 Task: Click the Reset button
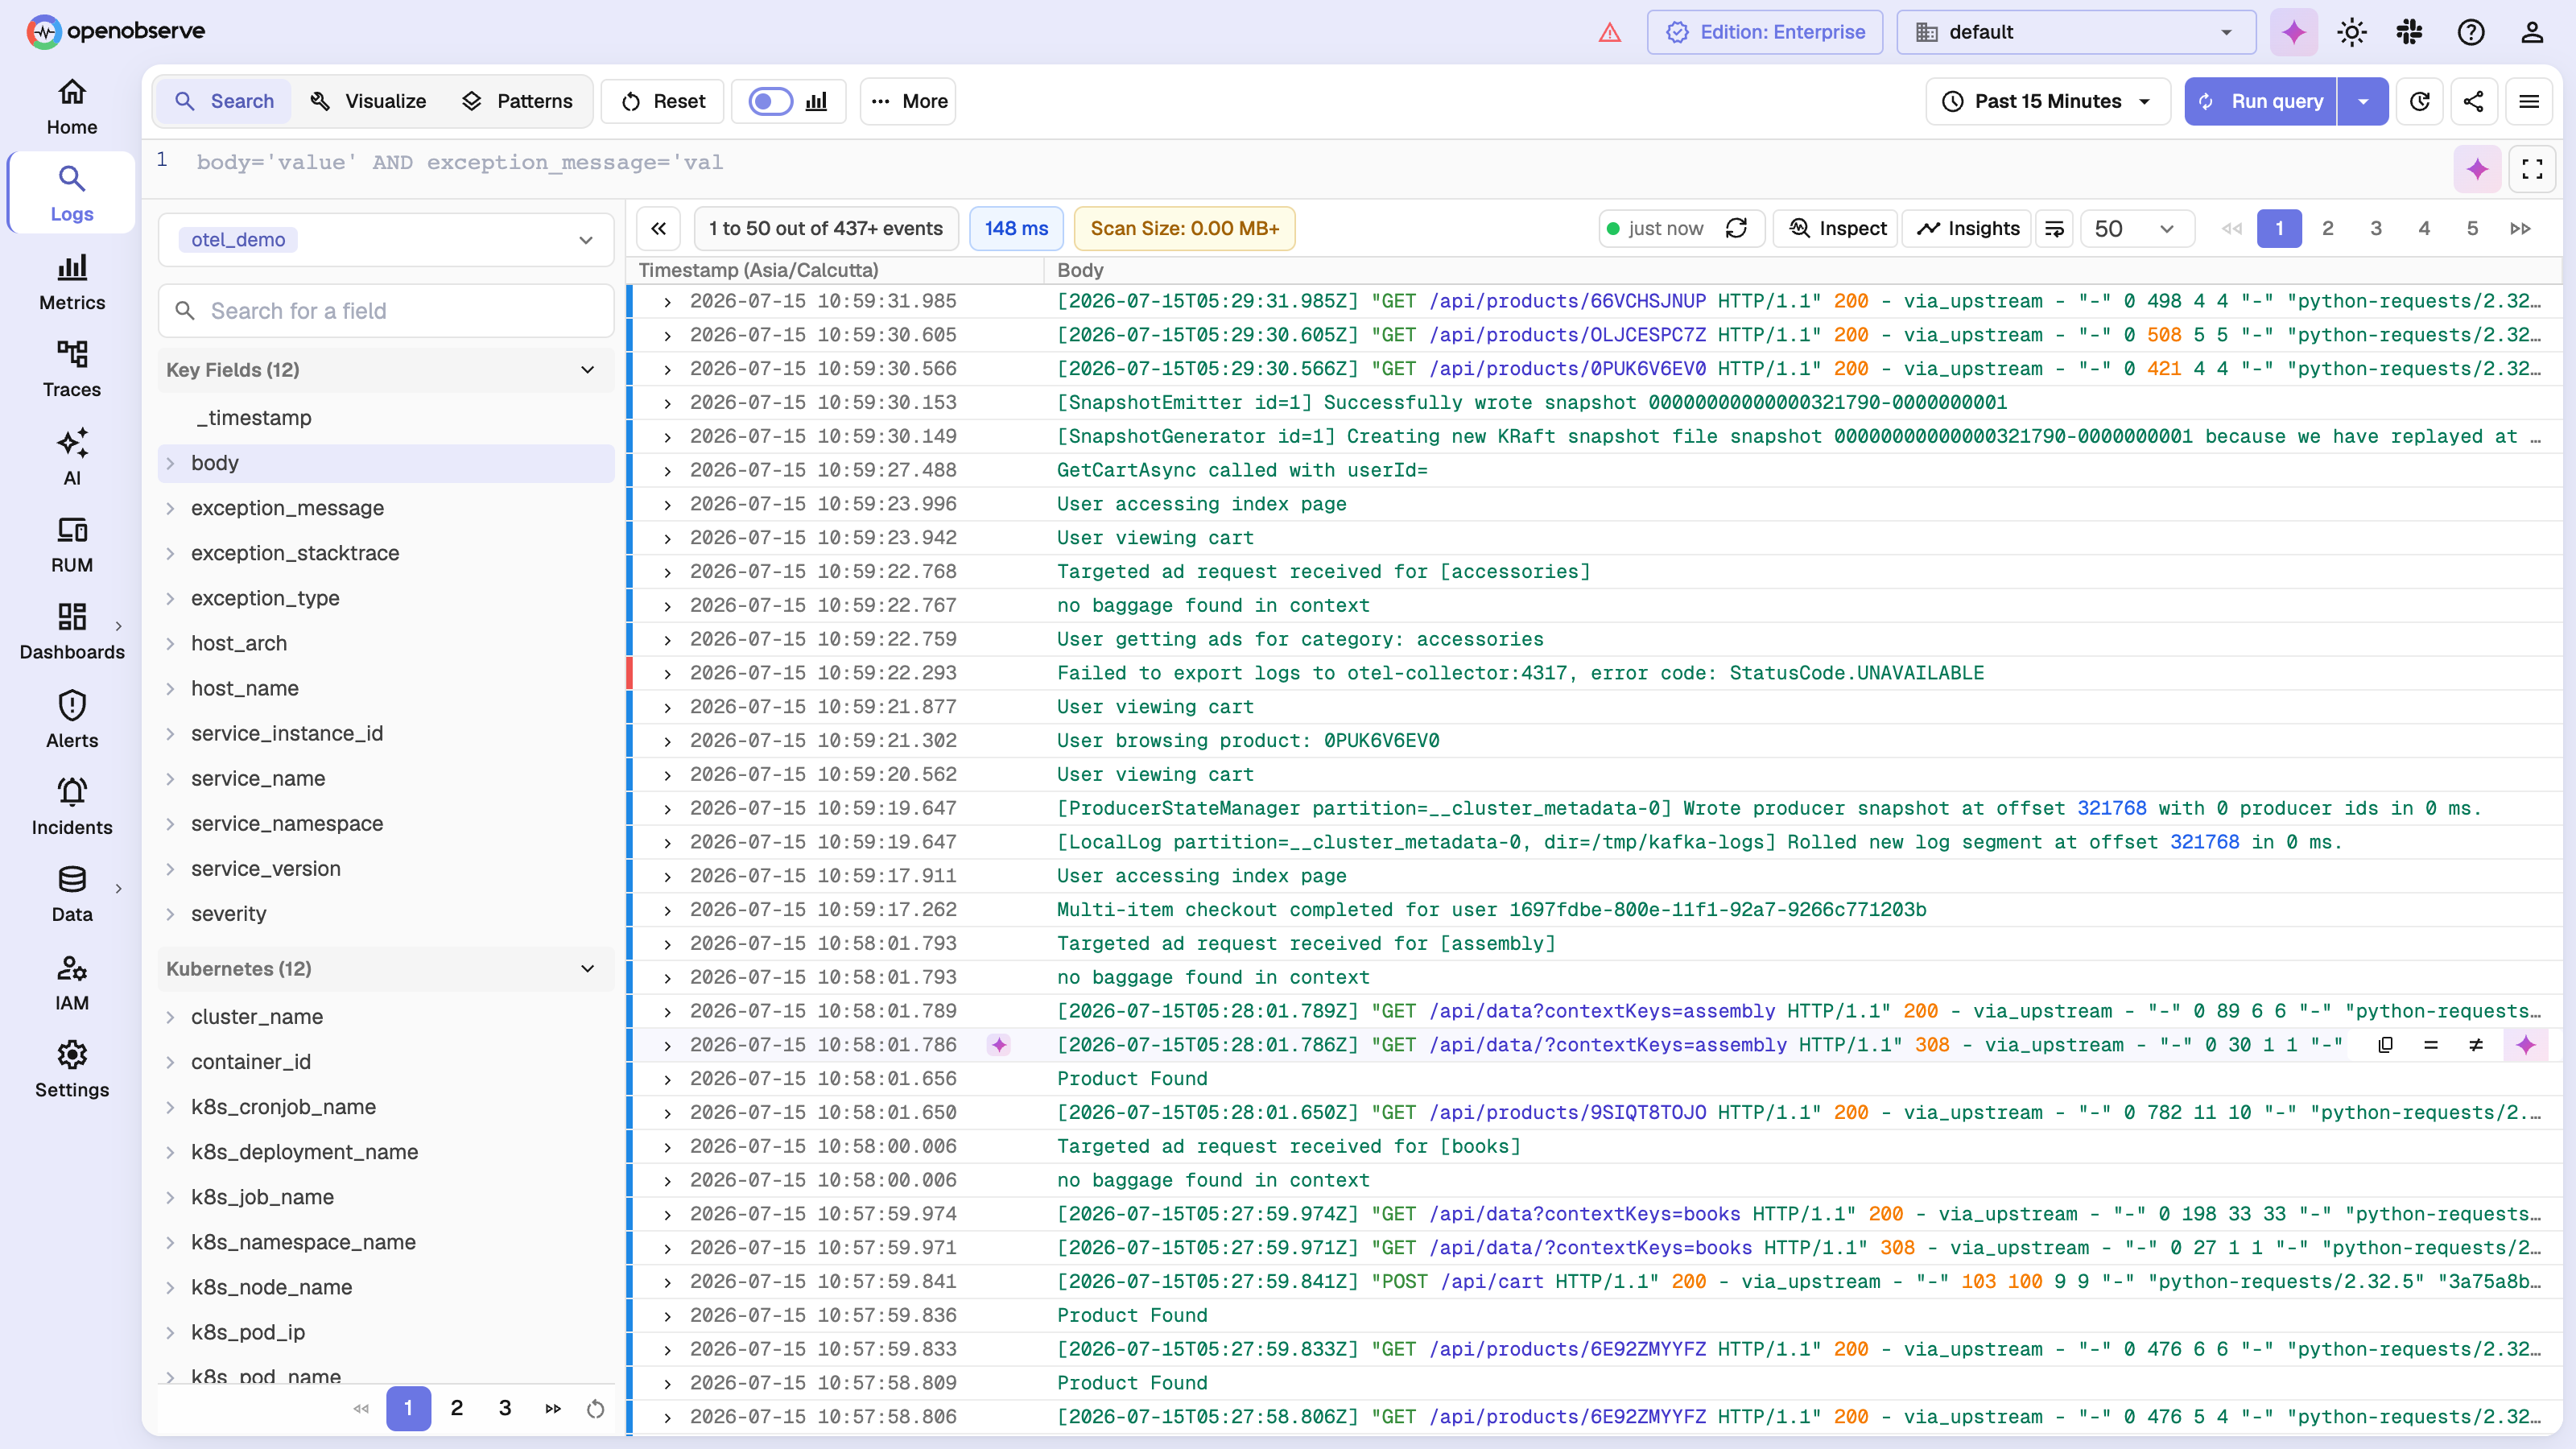point(662,101)
